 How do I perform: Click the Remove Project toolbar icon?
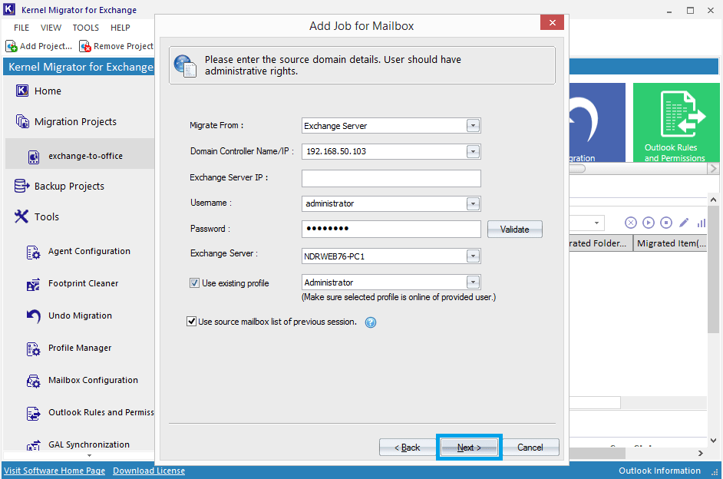[85, 46]
